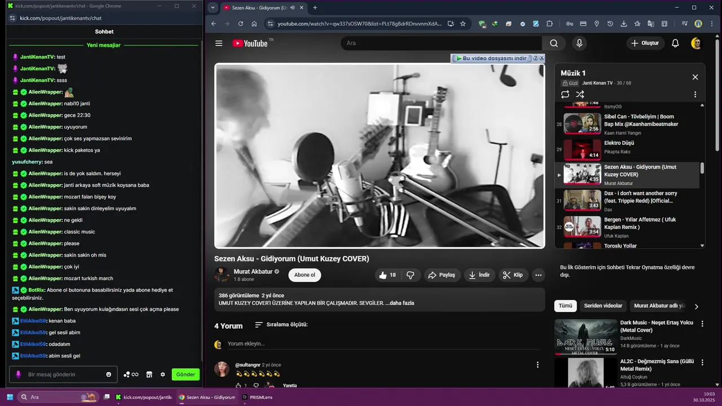Subscribe with the Abone ol button

[305, 275]
